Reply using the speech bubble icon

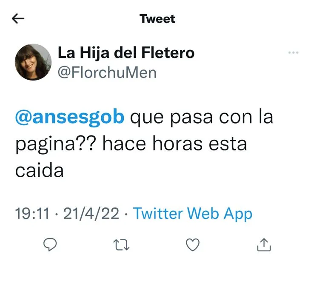point(50,245)
